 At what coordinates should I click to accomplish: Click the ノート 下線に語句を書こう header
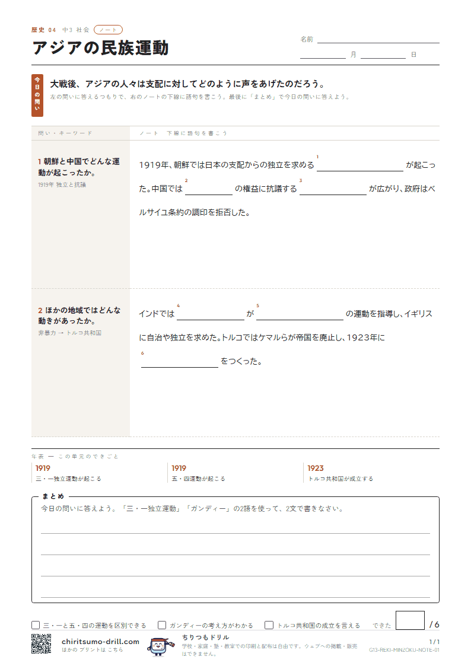coord(183,133)
